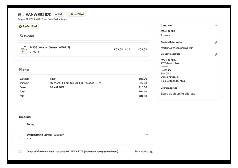Screen dimensions: 238x168
Task: Edit contact information with pencil icon
Action: 216,42
